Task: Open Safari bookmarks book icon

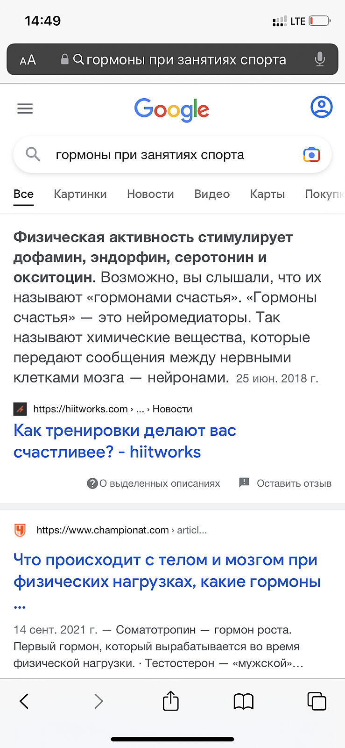Action: click(243, 701)
